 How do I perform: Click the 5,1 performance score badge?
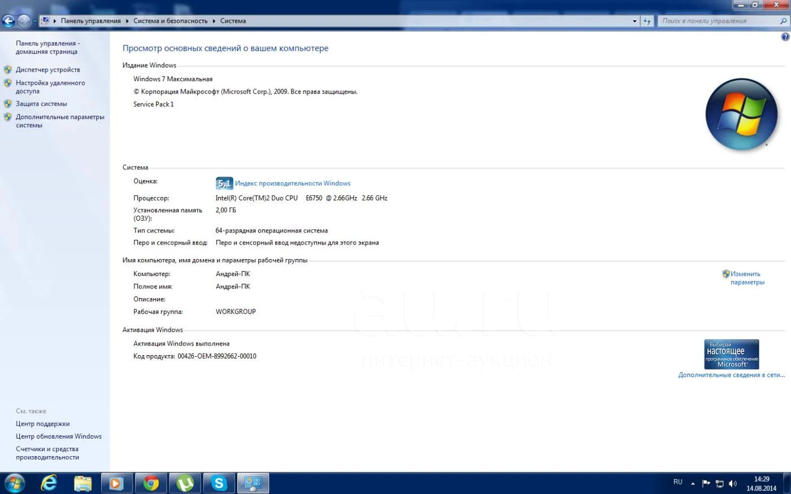click(224, 183)
